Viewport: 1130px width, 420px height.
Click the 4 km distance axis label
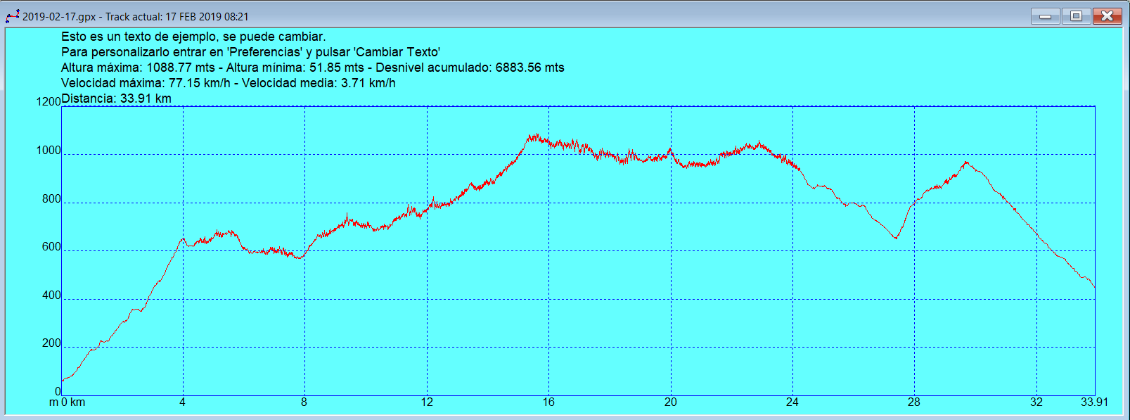[182, 402]
